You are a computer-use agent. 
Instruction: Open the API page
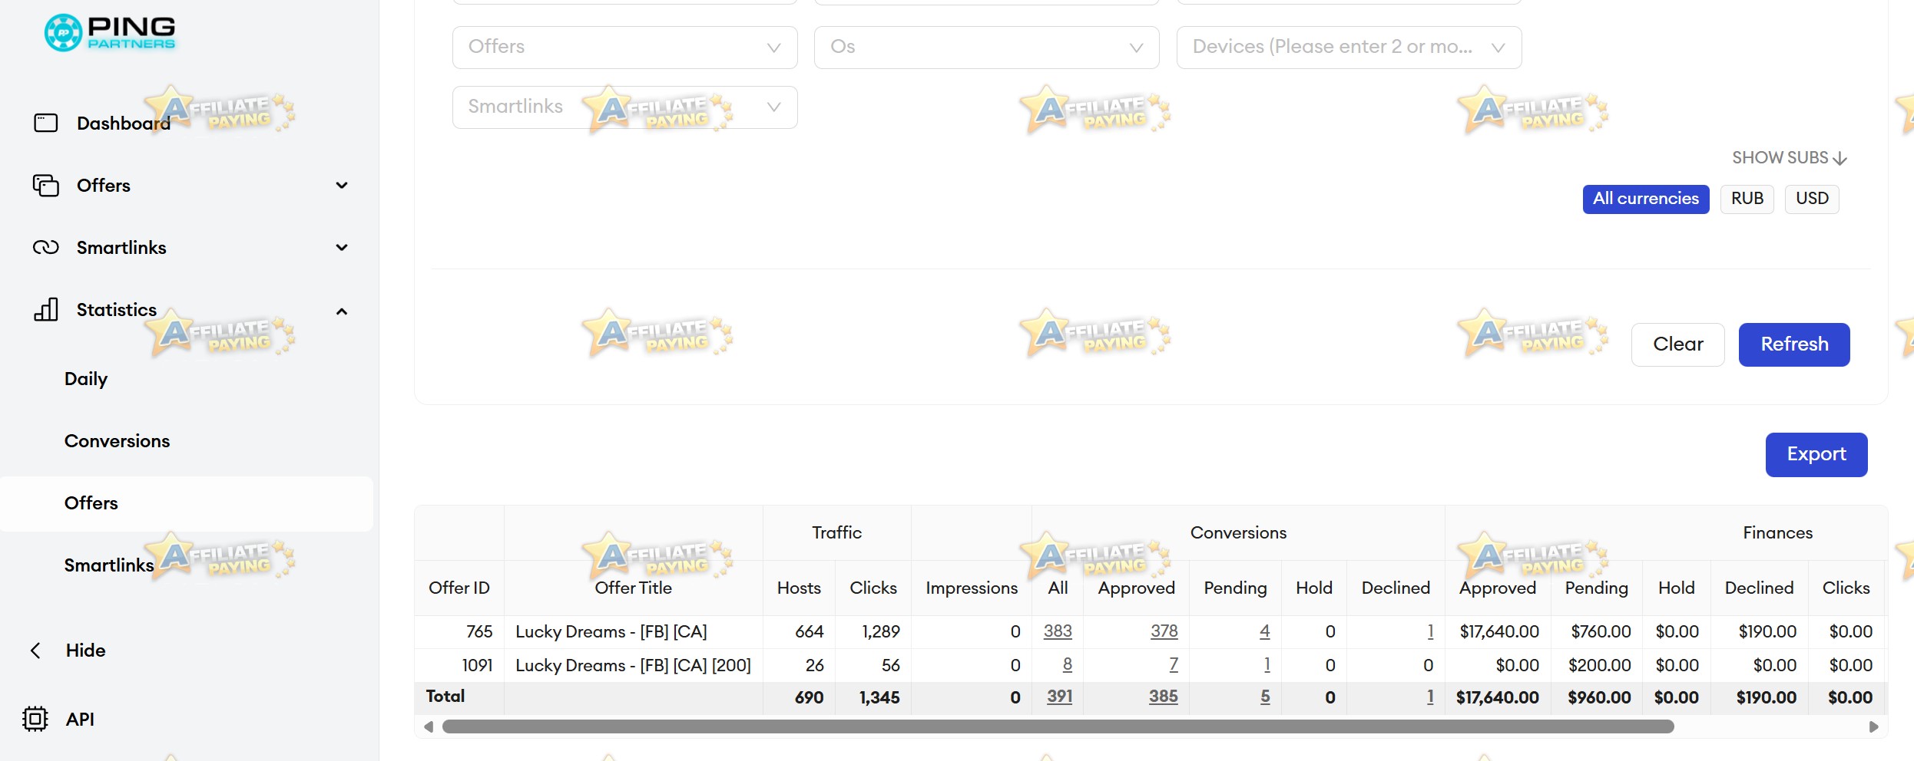80,720
